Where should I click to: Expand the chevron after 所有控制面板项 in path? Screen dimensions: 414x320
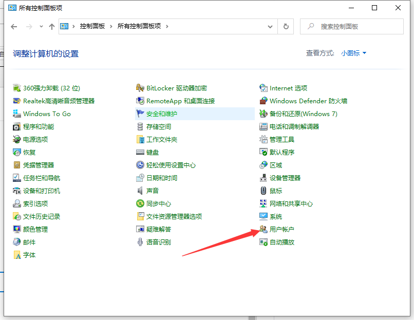(x=167, y=26)
